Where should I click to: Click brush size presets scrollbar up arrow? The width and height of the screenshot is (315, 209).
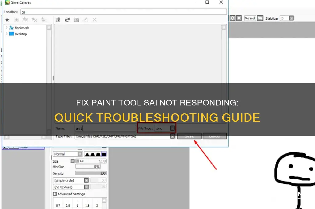tap(104, 200)
